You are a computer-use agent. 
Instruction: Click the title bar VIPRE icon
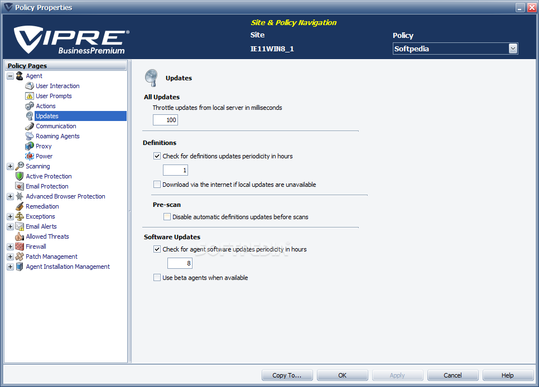point(8,7)
